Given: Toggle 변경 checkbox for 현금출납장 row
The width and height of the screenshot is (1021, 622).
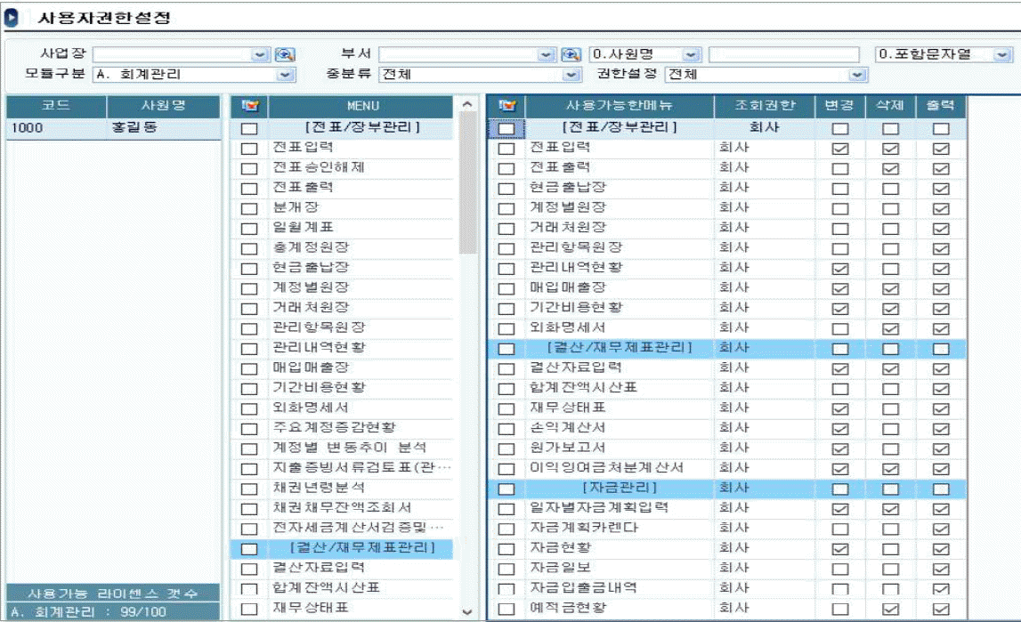Looking at the screenshot, I should 839,189.
